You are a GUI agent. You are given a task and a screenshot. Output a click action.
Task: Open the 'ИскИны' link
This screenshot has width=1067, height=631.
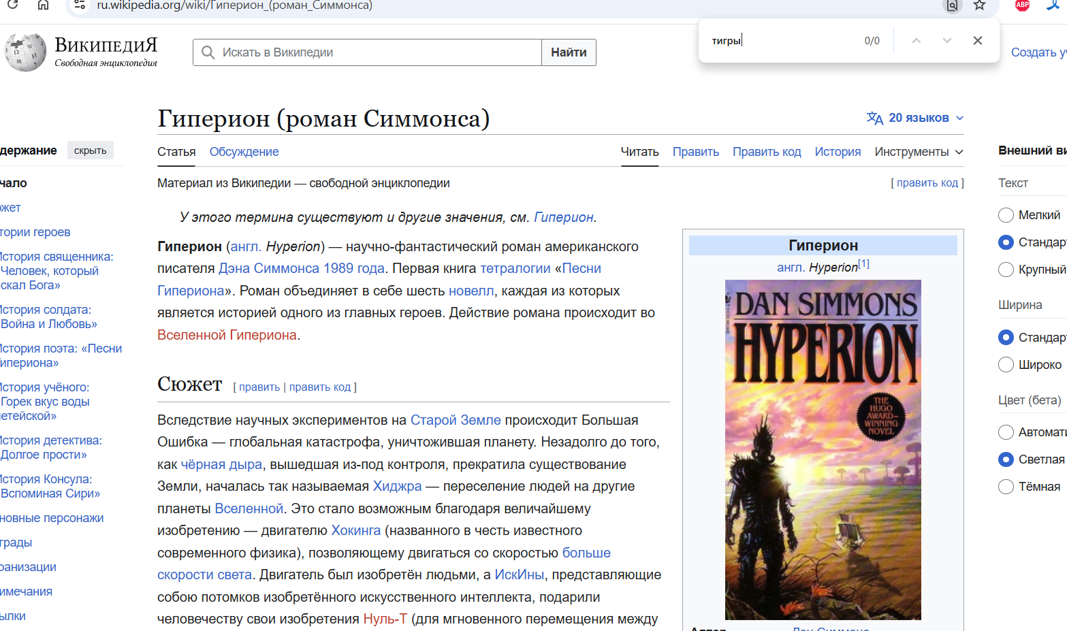520,575
